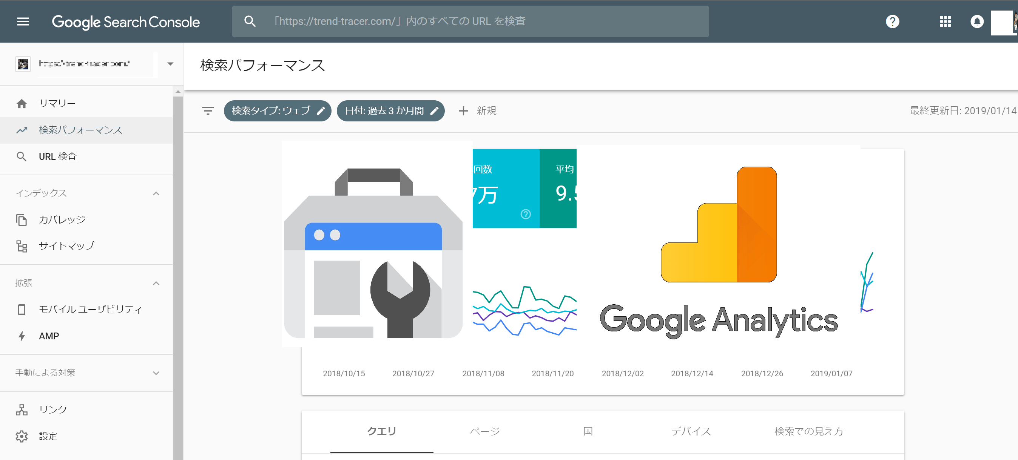The height and width of the screenshot is (460, 1018).
Task: Open サイトマップ in the sidebar
Action: (86, 246)
